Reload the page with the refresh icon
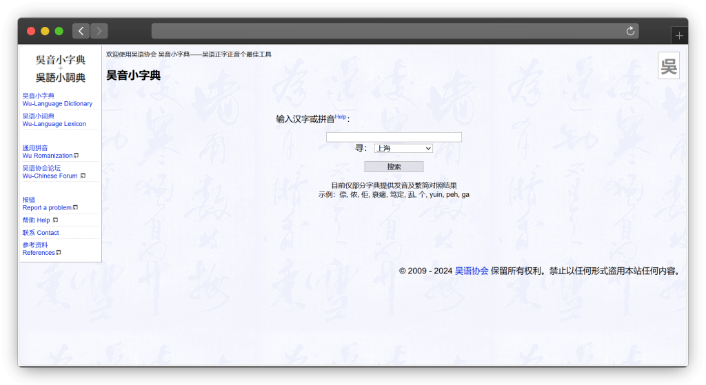Viewport: 706px width, 385px height. tap(630, 31)
